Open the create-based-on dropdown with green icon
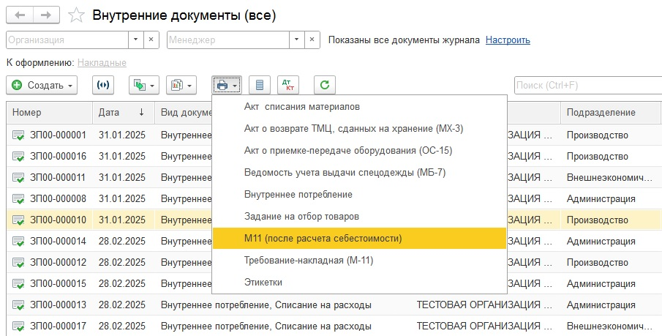Screen dimensions: 662x336 click(x=144, y=86)
